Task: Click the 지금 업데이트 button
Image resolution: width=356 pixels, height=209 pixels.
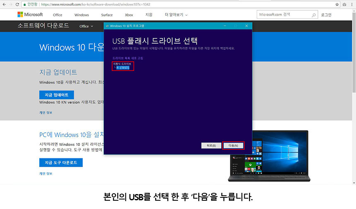Action: click(57, 95)
